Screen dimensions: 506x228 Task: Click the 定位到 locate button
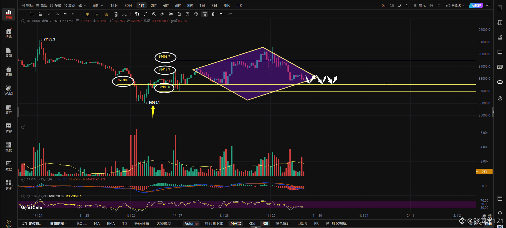pos(32,224)
